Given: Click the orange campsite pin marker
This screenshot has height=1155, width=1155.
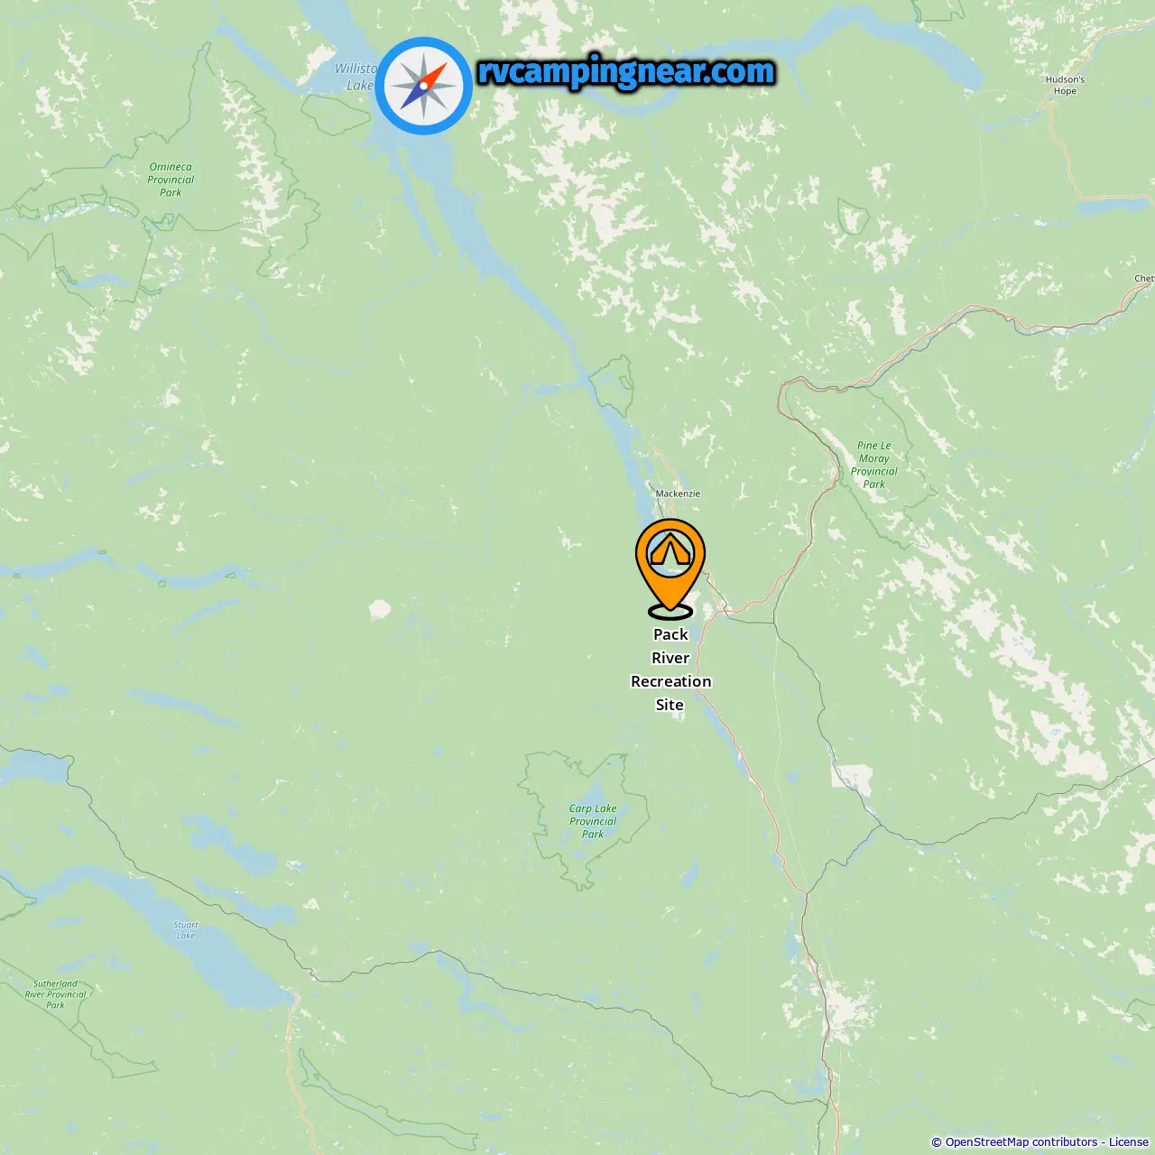Looking at the screenshot, I should click(x=670, y=567).
